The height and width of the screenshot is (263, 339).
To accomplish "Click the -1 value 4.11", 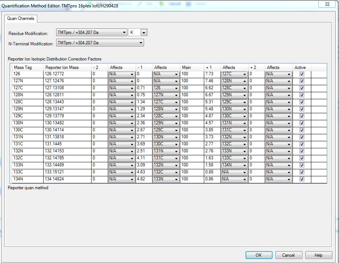I will (x=144, y=158).
